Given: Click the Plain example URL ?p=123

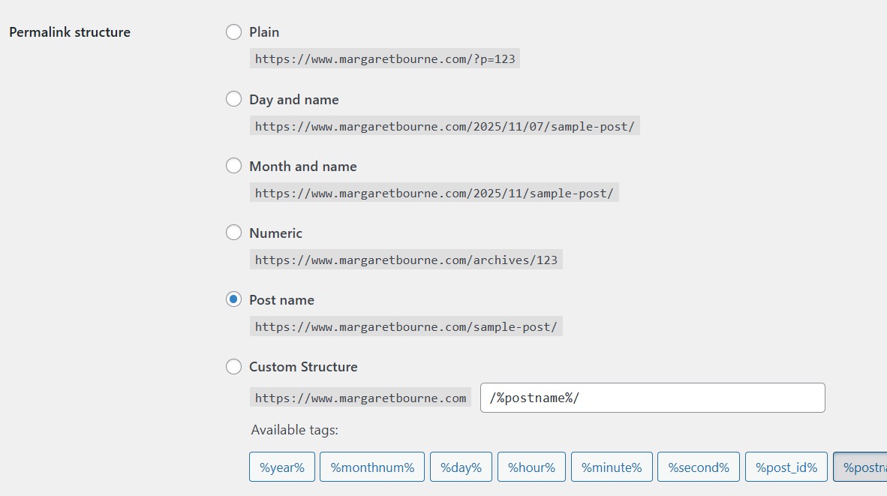Looking at the screenshot, I should (384, 58).
